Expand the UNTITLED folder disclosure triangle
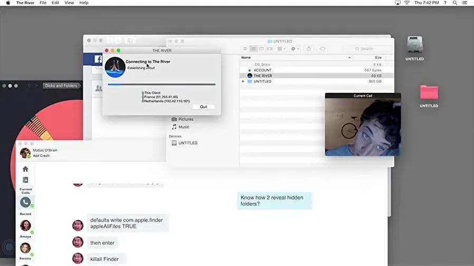 243,82
